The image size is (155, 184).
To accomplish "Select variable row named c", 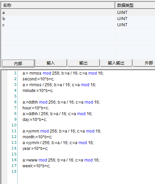I will coord(78,25).
